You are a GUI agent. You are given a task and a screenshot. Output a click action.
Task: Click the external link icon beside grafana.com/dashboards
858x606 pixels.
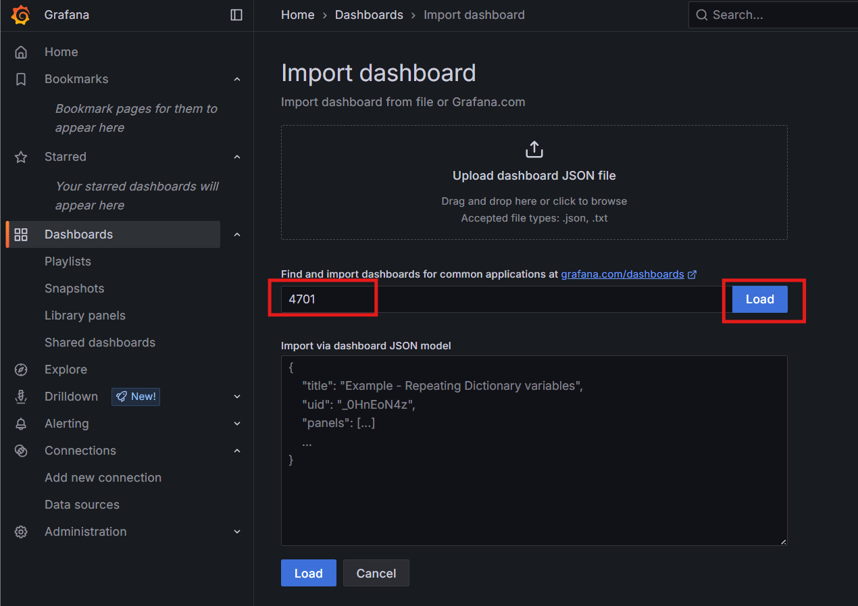[x=692, y=274]
